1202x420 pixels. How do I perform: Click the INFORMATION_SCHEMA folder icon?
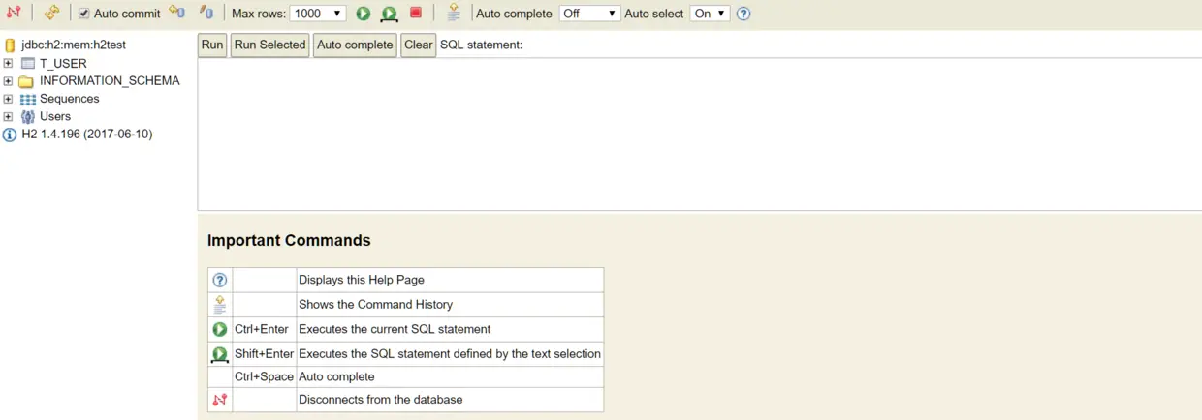[26, 81]
